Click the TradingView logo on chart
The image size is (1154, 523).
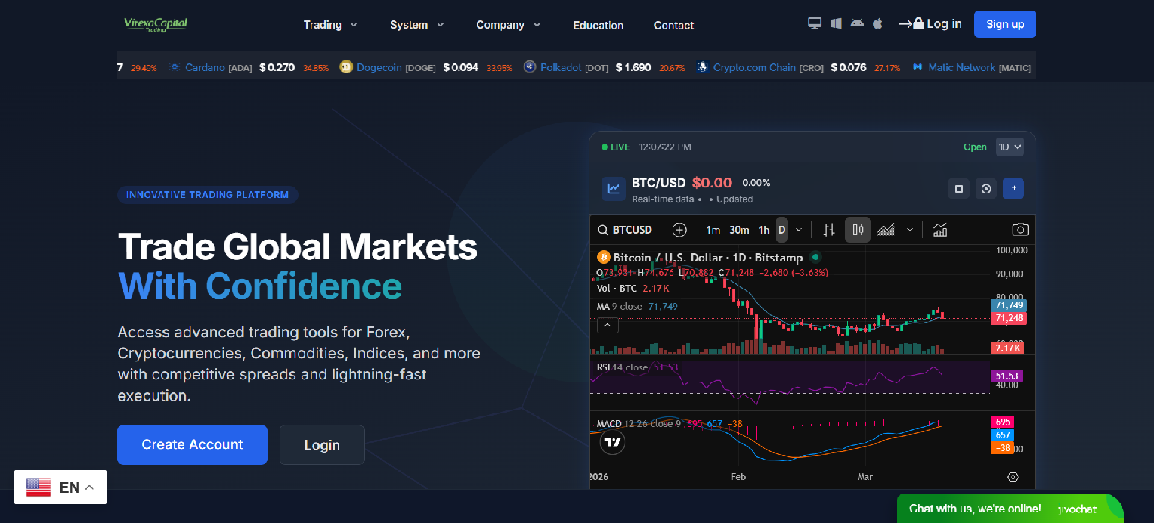pos(612,442)
